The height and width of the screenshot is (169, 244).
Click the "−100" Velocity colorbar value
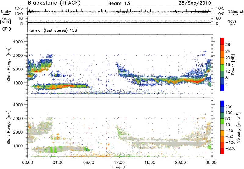click(231, 142)
